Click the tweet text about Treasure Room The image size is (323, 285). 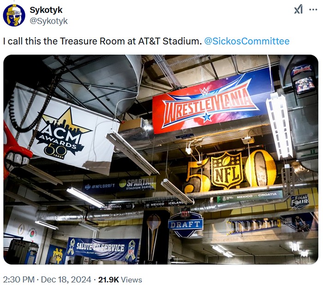[102, 41]
